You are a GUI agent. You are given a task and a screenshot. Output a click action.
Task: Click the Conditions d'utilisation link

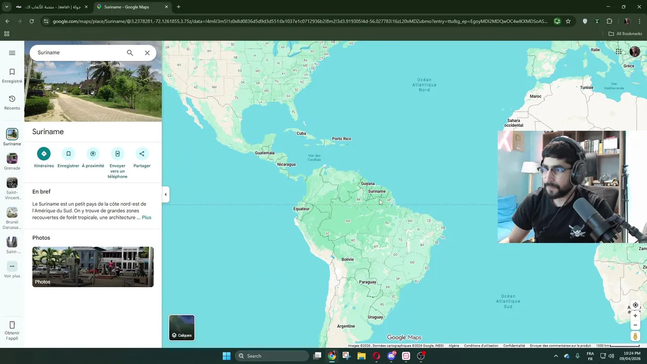click(481, 346)
